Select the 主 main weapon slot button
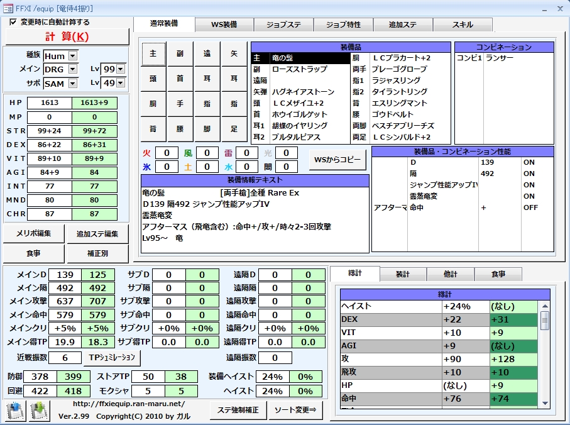The height and width of the screenshot is (425, 570). click(153, 54)
